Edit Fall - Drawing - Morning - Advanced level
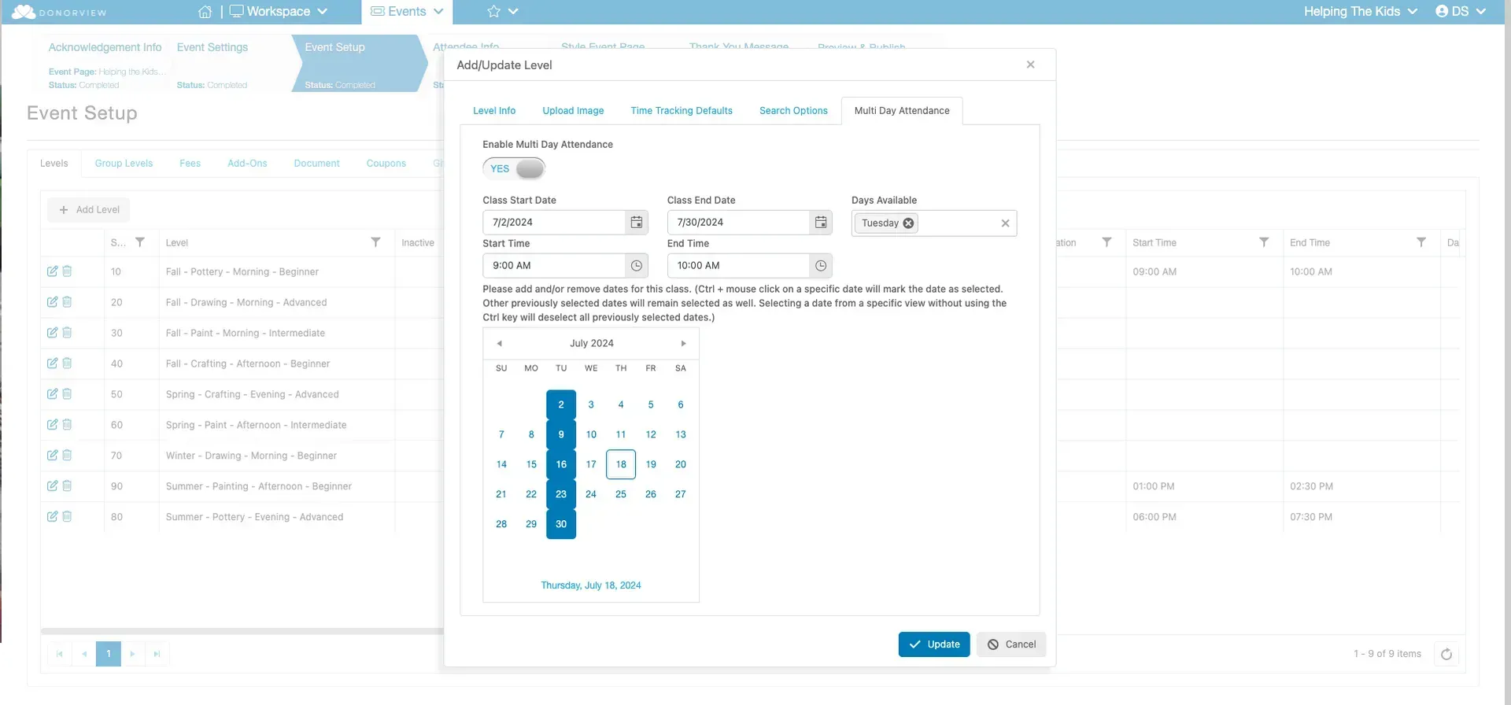1511x705 pixels. pyautogui.click(x=52, y=302)
